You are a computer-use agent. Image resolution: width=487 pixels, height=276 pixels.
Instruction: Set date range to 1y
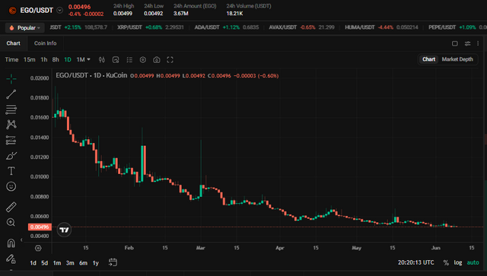[96, 263]
